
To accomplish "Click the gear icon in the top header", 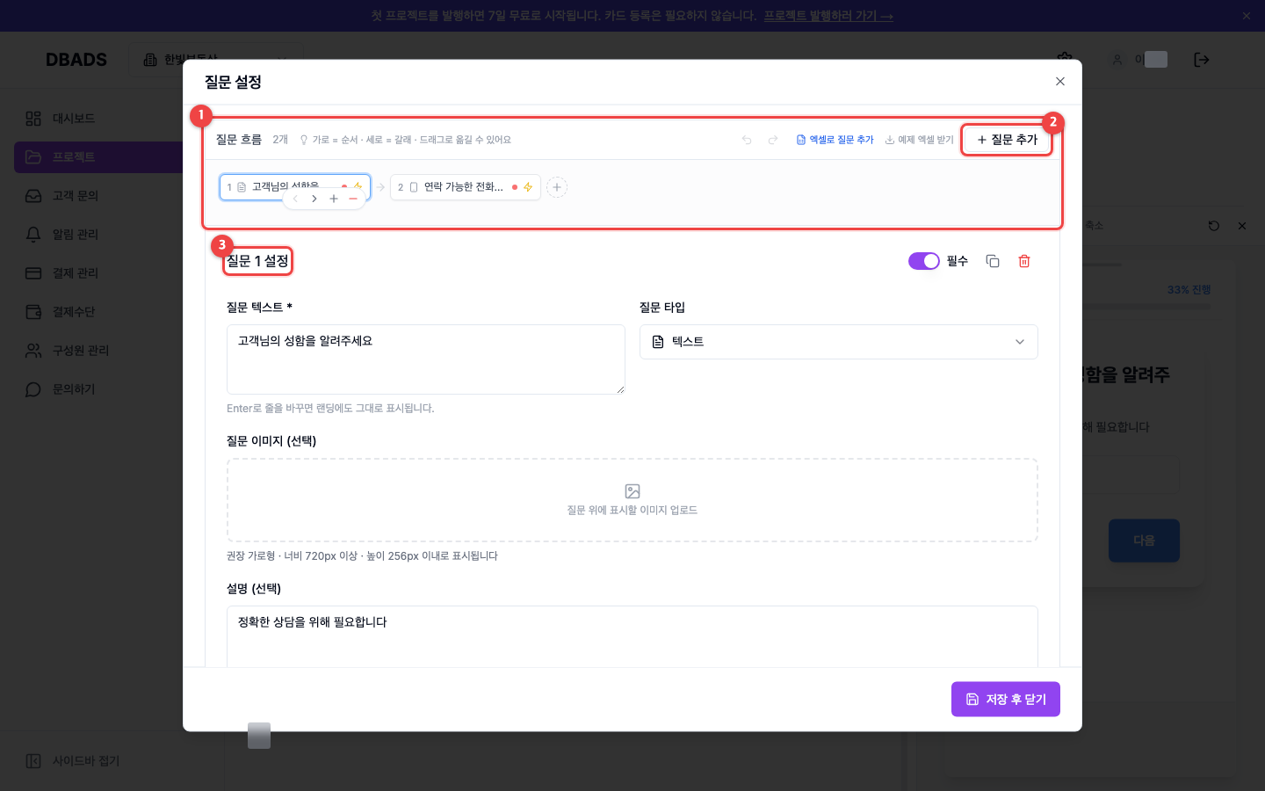I will (x=1065, y=58).
